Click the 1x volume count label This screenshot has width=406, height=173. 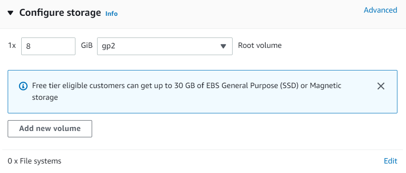12,46
